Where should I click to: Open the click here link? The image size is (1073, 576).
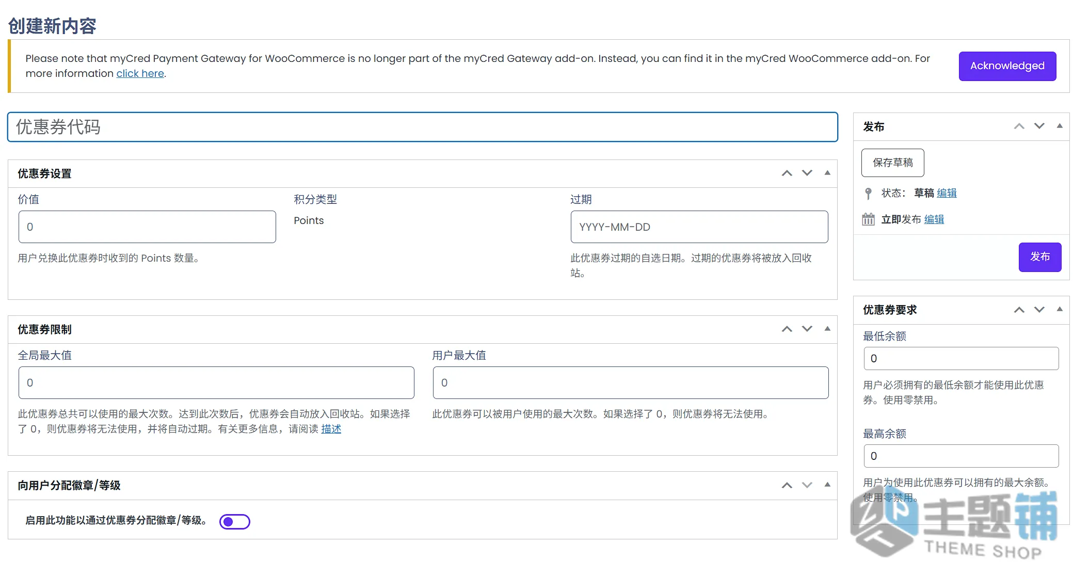tap(140, 74)
